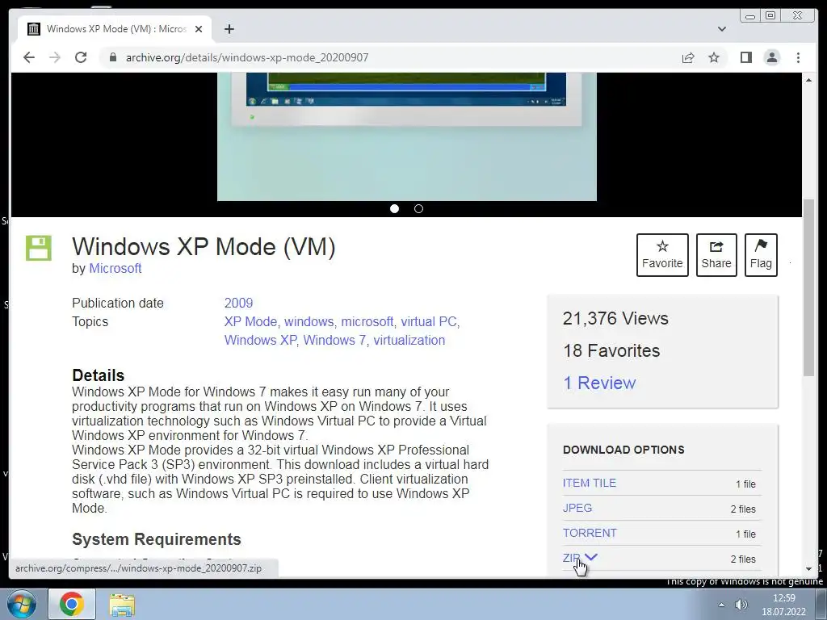The width and height of the screenshot is (827, 620).
Task: Click the browser forward arrow
Action: [55, 57]
